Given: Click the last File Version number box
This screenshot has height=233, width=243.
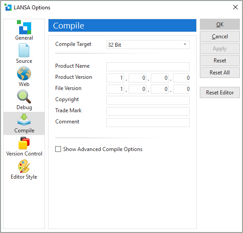Looking at the screenshot, I should 182,89.
